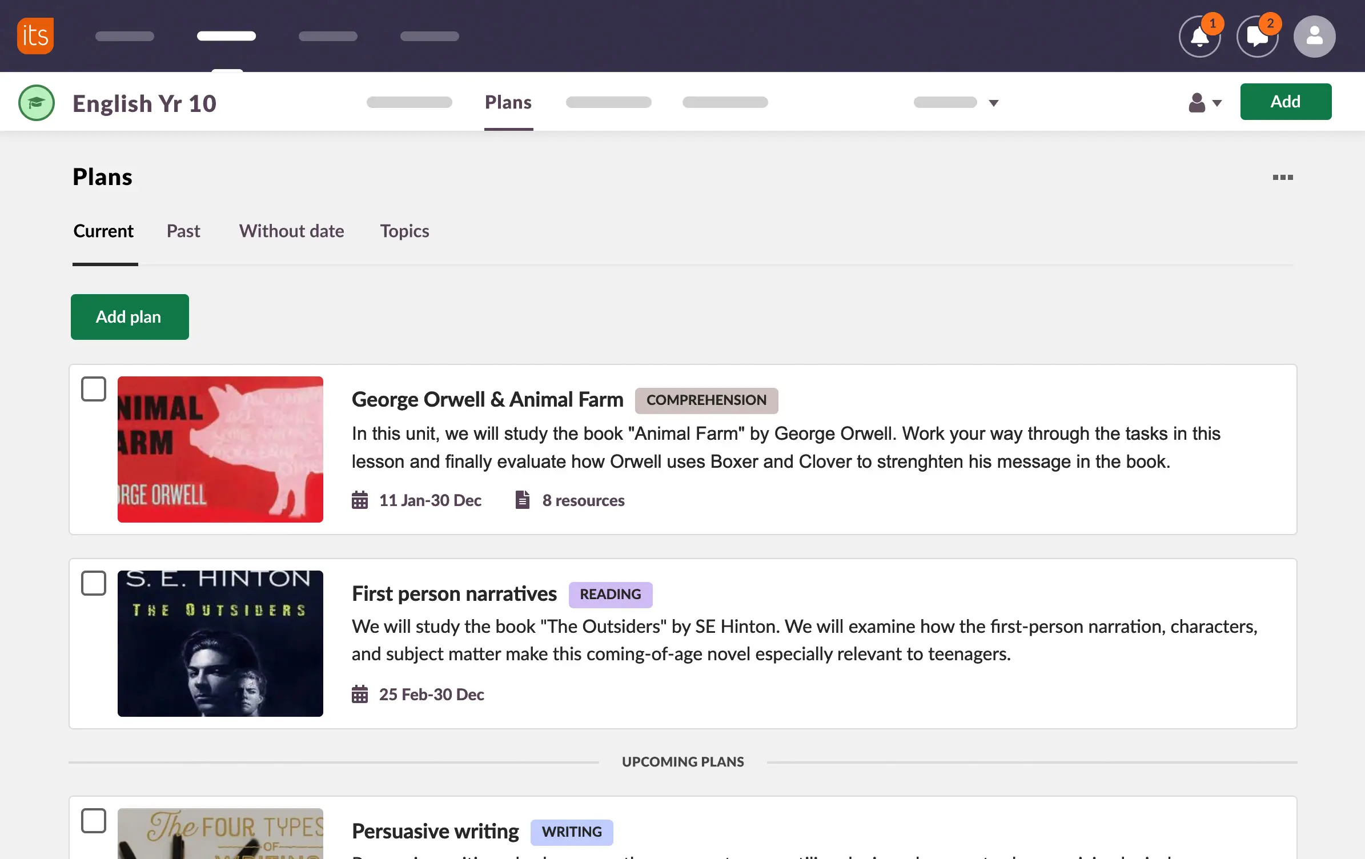Viewport: 1365px width, 859px height.
Task: Open the Animal Farm cover thumbnail
Action: 220,449
